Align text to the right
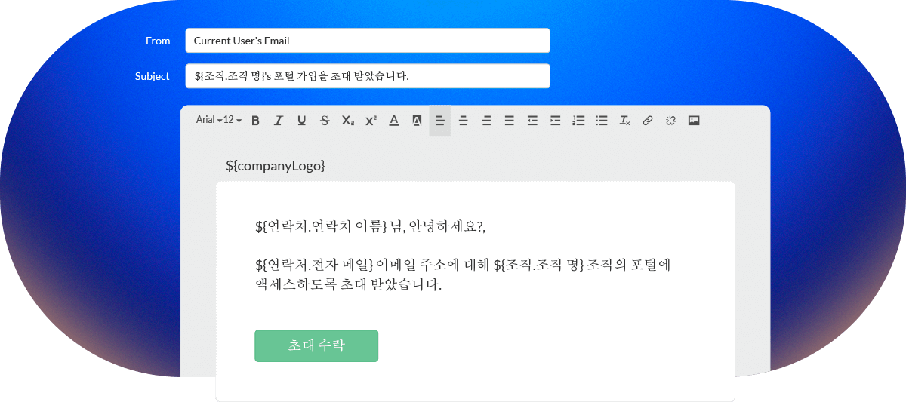The width and height of the screenshot is (906, 402). pyautogui.click(x=486, y=121)
